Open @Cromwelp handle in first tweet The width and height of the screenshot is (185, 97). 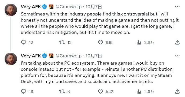tap(68, 7)
